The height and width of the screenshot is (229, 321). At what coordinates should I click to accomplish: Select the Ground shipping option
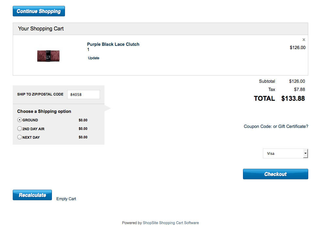point(20,120)
